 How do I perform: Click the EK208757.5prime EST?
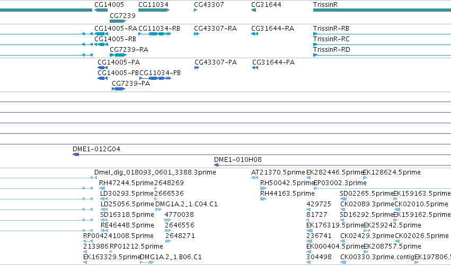coord(366,252)
